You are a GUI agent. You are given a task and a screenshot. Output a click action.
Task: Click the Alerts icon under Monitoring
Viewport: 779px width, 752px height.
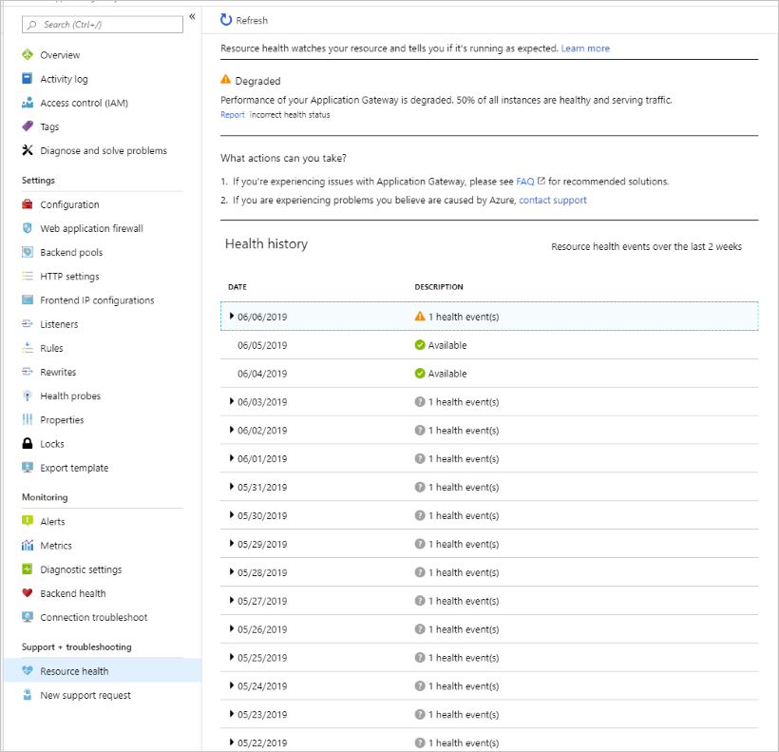[x=28, y=522]
